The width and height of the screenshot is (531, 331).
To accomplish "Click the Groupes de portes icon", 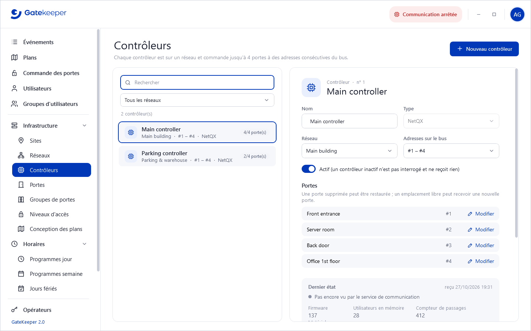I will coord(21,199).
